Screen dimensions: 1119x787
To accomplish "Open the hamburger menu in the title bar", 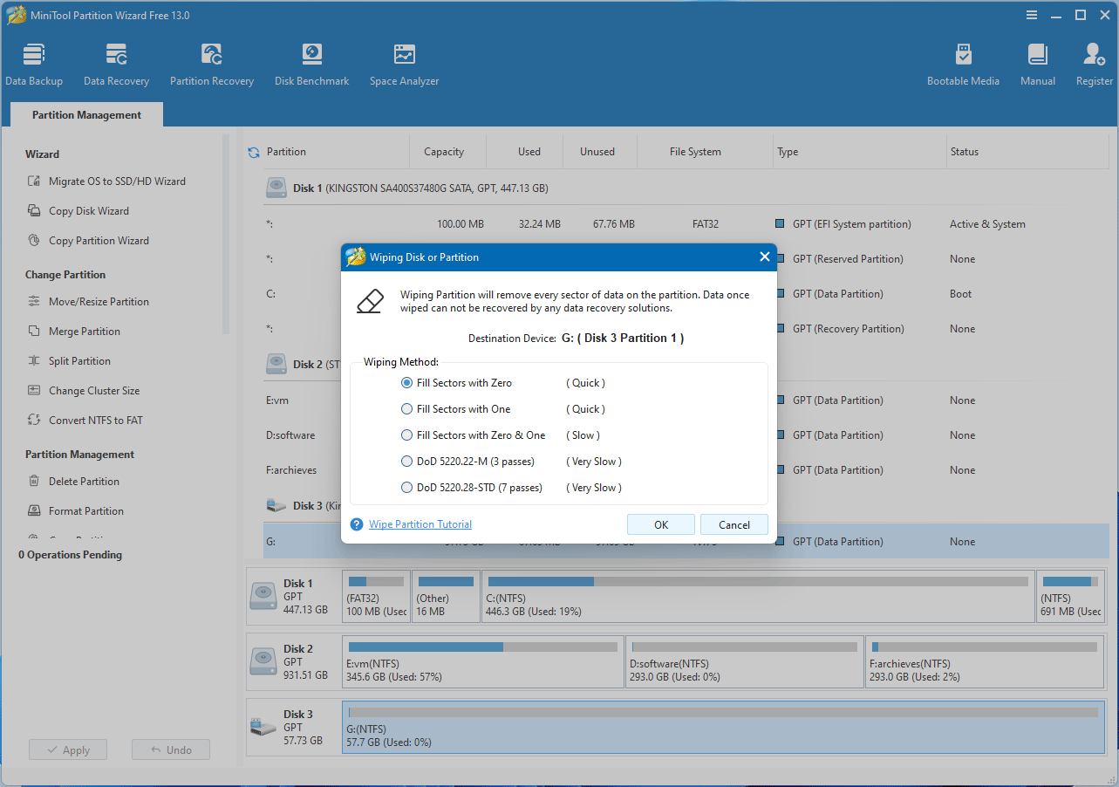I will point(1031,14).
